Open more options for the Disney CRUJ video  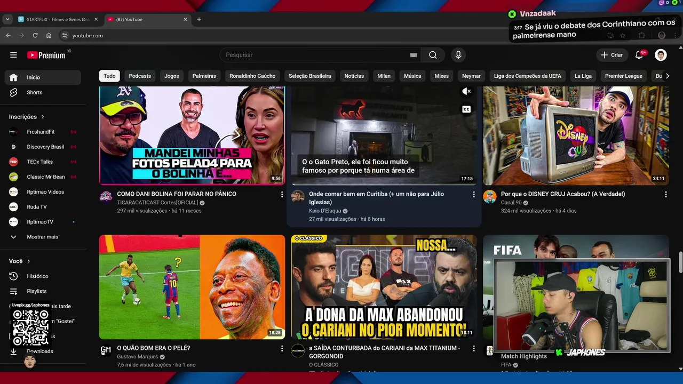point(666,195)
